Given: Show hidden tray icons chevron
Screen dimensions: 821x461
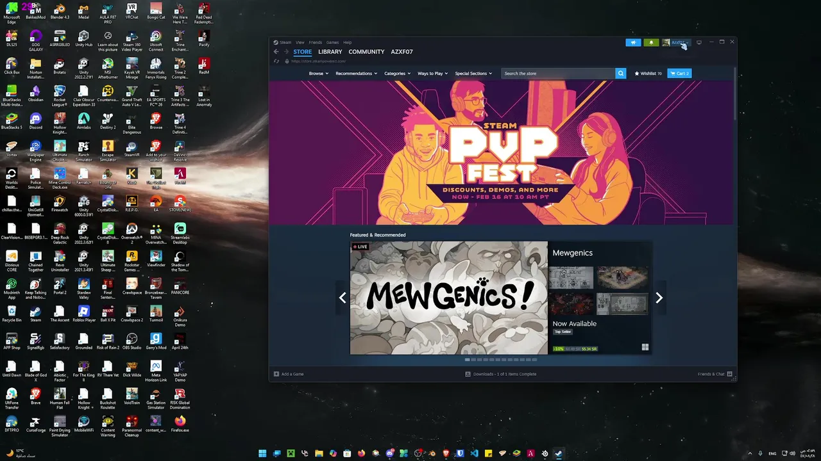Looking at the screenshot, I should tap(749, 453).
